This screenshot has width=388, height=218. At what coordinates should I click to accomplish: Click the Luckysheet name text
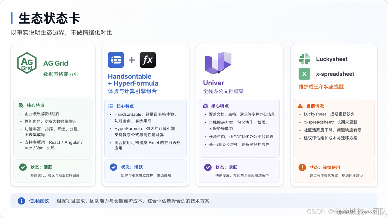[x=332, y=59]
